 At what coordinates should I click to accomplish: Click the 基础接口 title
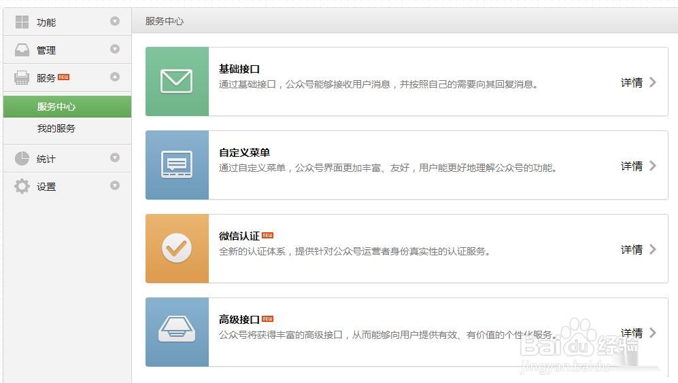pos(239,69)
